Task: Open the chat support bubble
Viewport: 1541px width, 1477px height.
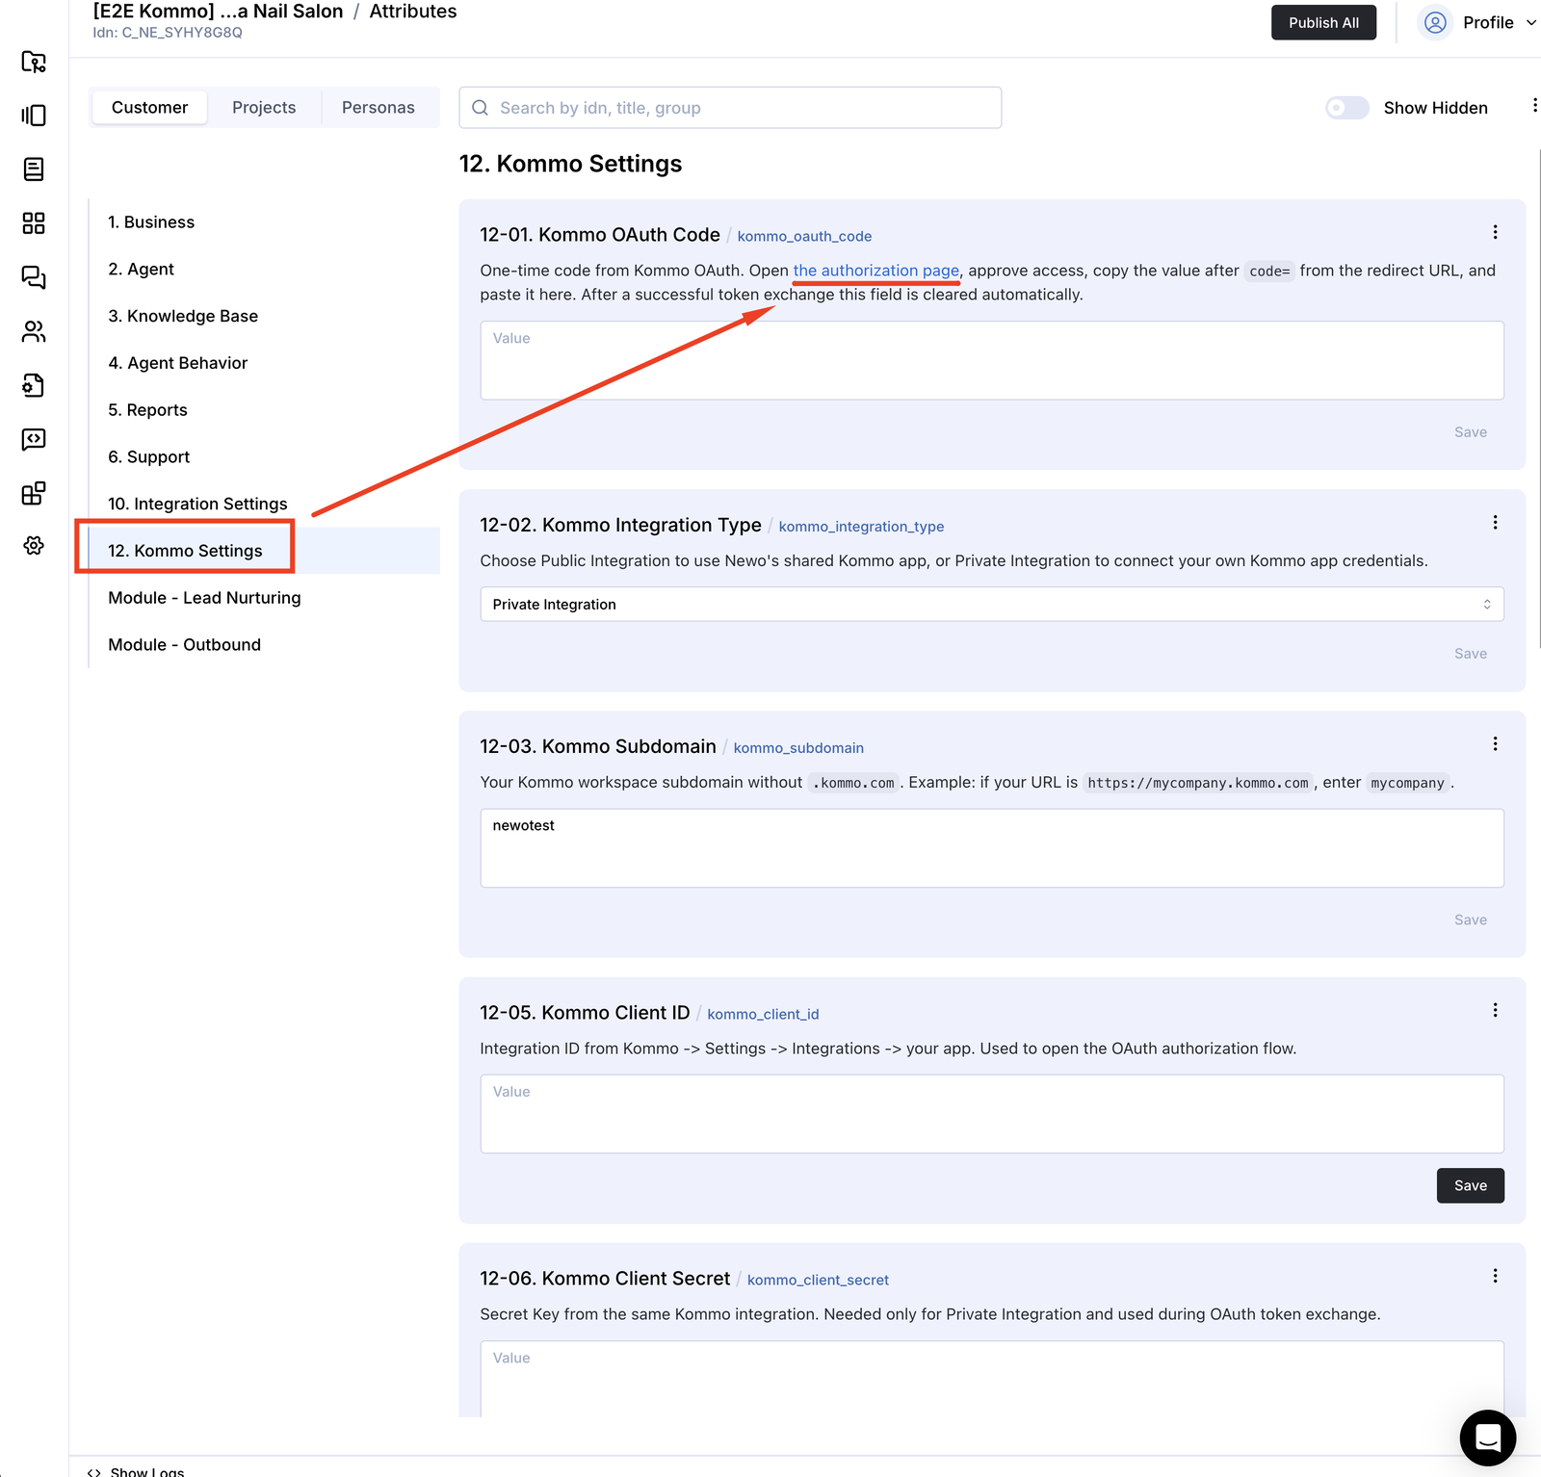Action: coord(1488,1438)
